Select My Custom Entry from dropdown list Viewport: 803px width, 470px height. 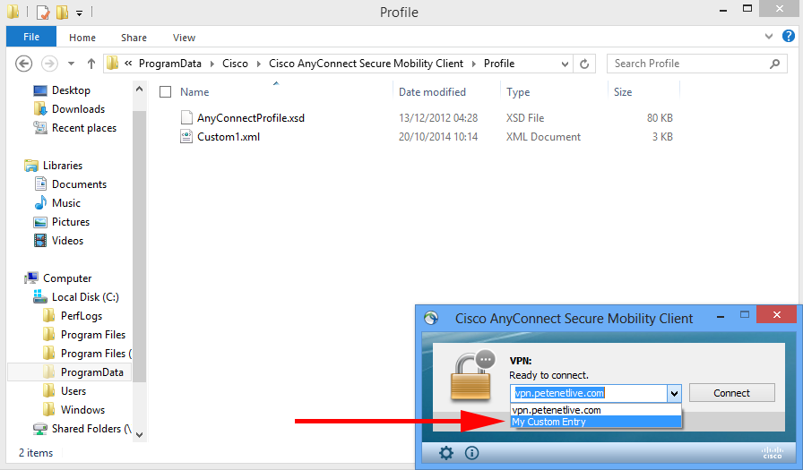596,422
